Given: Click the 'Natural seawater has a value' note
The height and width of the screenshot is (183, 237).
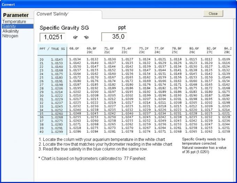Looking at the screenshot, I should coord(204,148).
